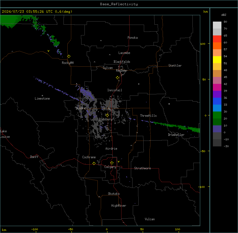Click the Innisfail city label
This screenshot has width=238, height=233.
coord(115,90)
